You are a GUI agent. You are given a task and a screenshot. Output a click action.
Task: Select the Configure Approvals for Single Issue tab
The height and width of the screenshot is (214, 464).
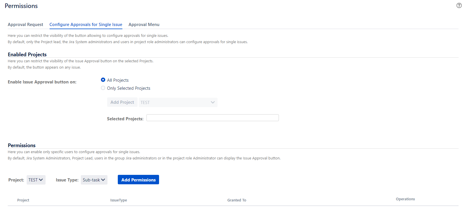tap(86, 25)
